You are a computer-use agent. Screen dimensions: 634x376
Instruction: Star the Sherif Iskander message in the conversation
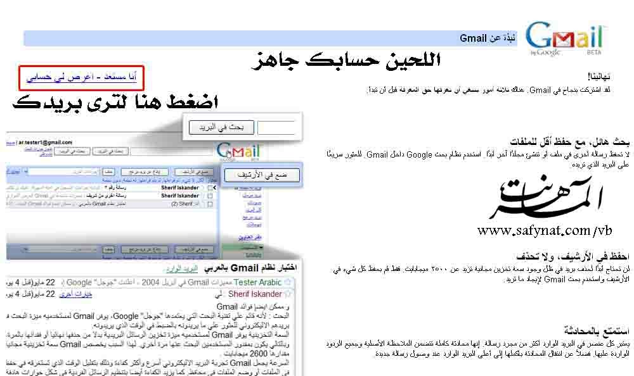(287, 294)
